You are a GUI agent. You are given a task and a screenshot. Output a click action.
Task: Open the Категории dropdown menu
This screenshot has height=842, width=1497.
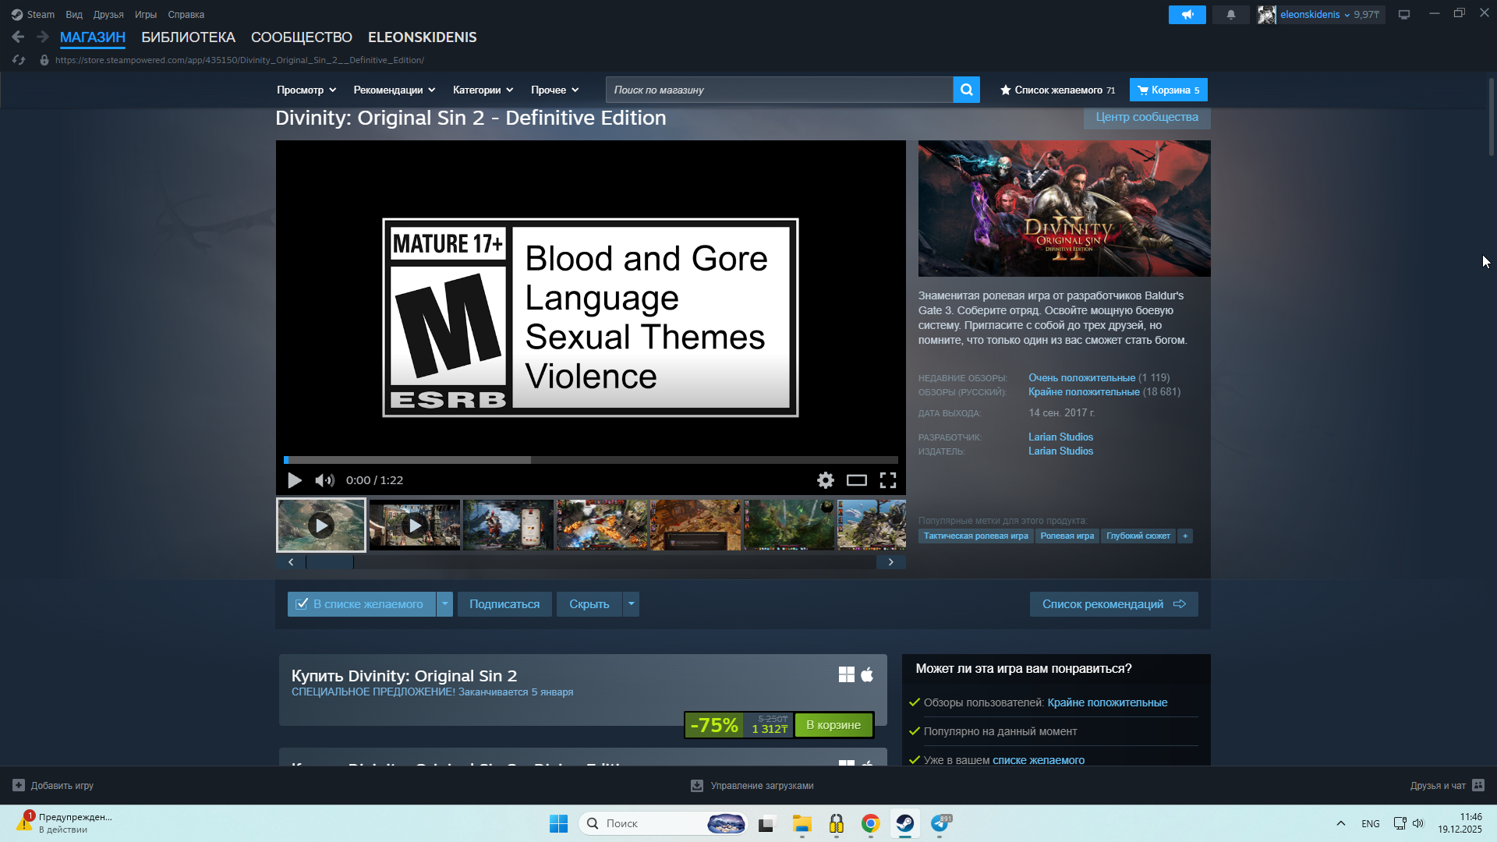(x=483, y=90)
